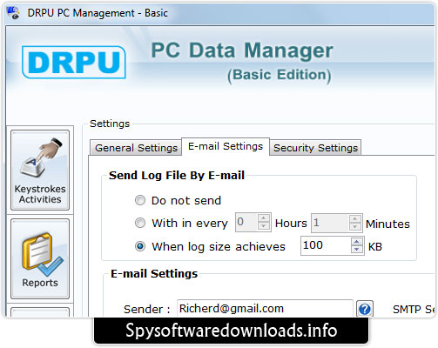Switch to Security Settings tab
Image resolution: width=438 pixels, height=348 pixels.
pyautogui.click(x=315, y=148)
